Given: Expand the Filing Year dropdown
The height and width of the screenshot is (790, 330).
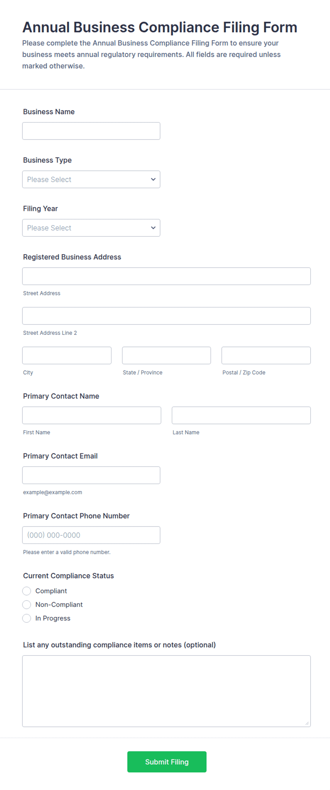Looking at the screenshot, I should (91, 228).
